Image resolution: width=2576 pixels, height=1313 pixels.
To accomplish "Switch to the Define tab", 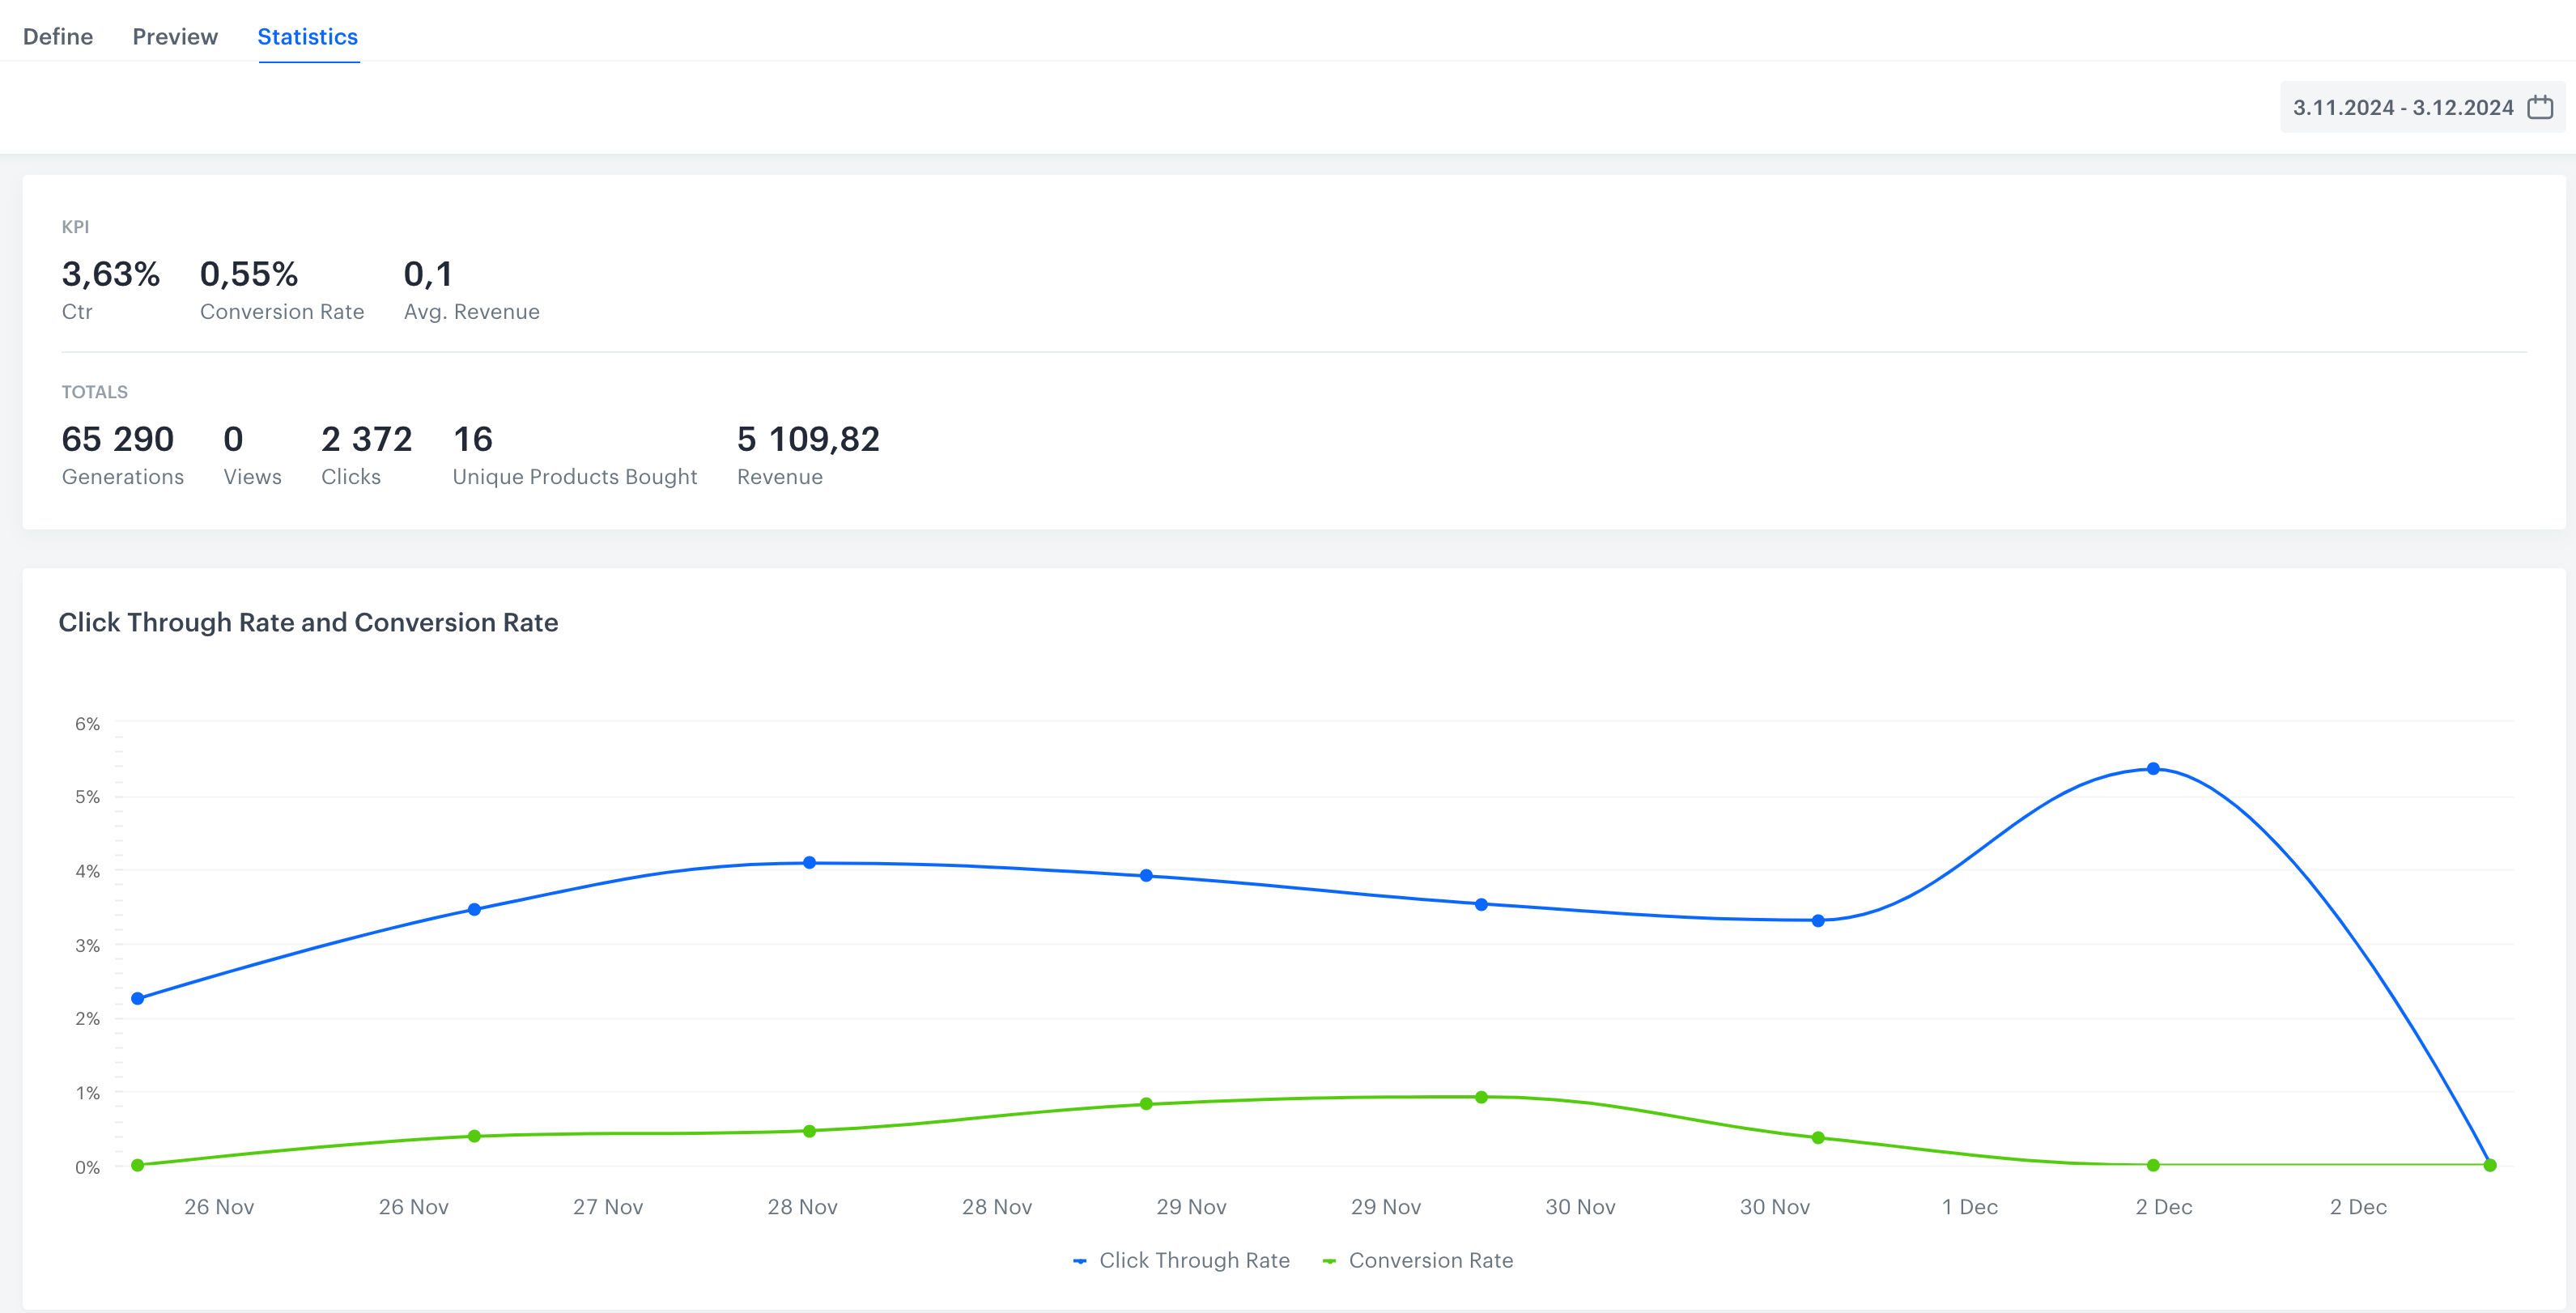I will 58,36.
